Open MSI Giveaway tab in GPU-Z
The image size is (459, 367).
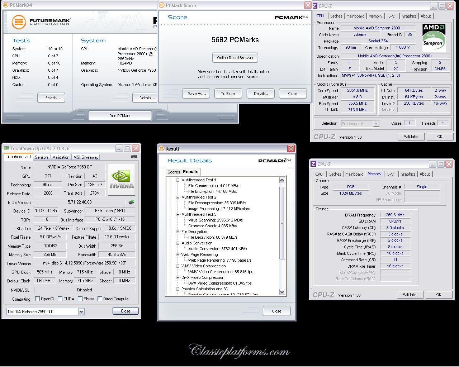coord(86,157)
